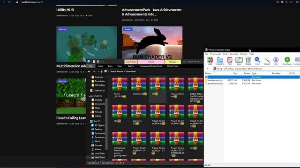
Task: Select the towersword zip archive in Explorer
Action: [x=139, y=86]
